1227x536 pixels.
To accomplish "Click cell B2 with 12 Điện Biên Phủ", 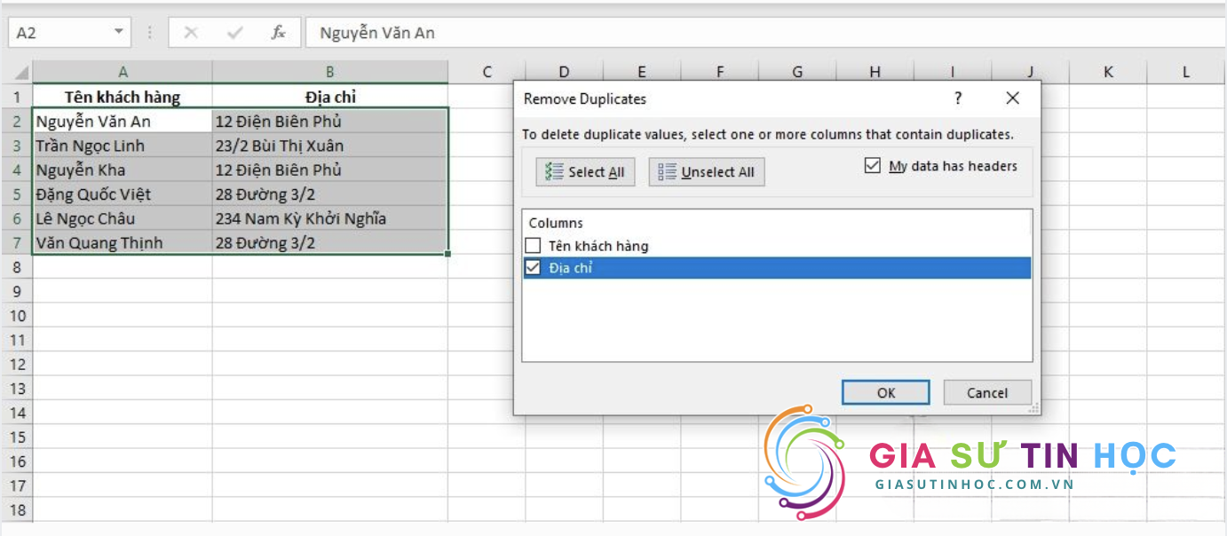I will (329, 121).
